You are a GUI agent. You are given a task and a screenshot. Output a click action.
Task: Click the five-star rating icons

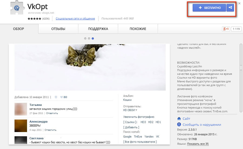tap(34, 19)
